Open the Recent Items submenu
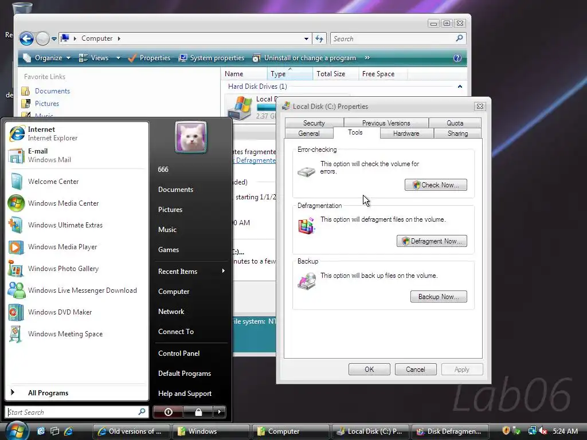This screenshot has height=440, width=587. [x=191, y=271]
